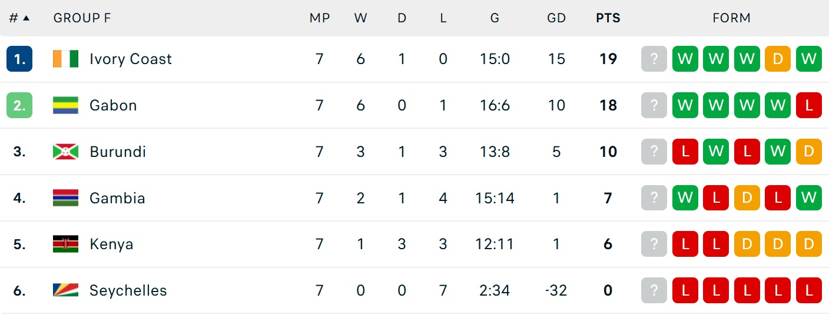Click the green rank 2 badge
Screen dimensions: 829x315
[x=19, y=105]
